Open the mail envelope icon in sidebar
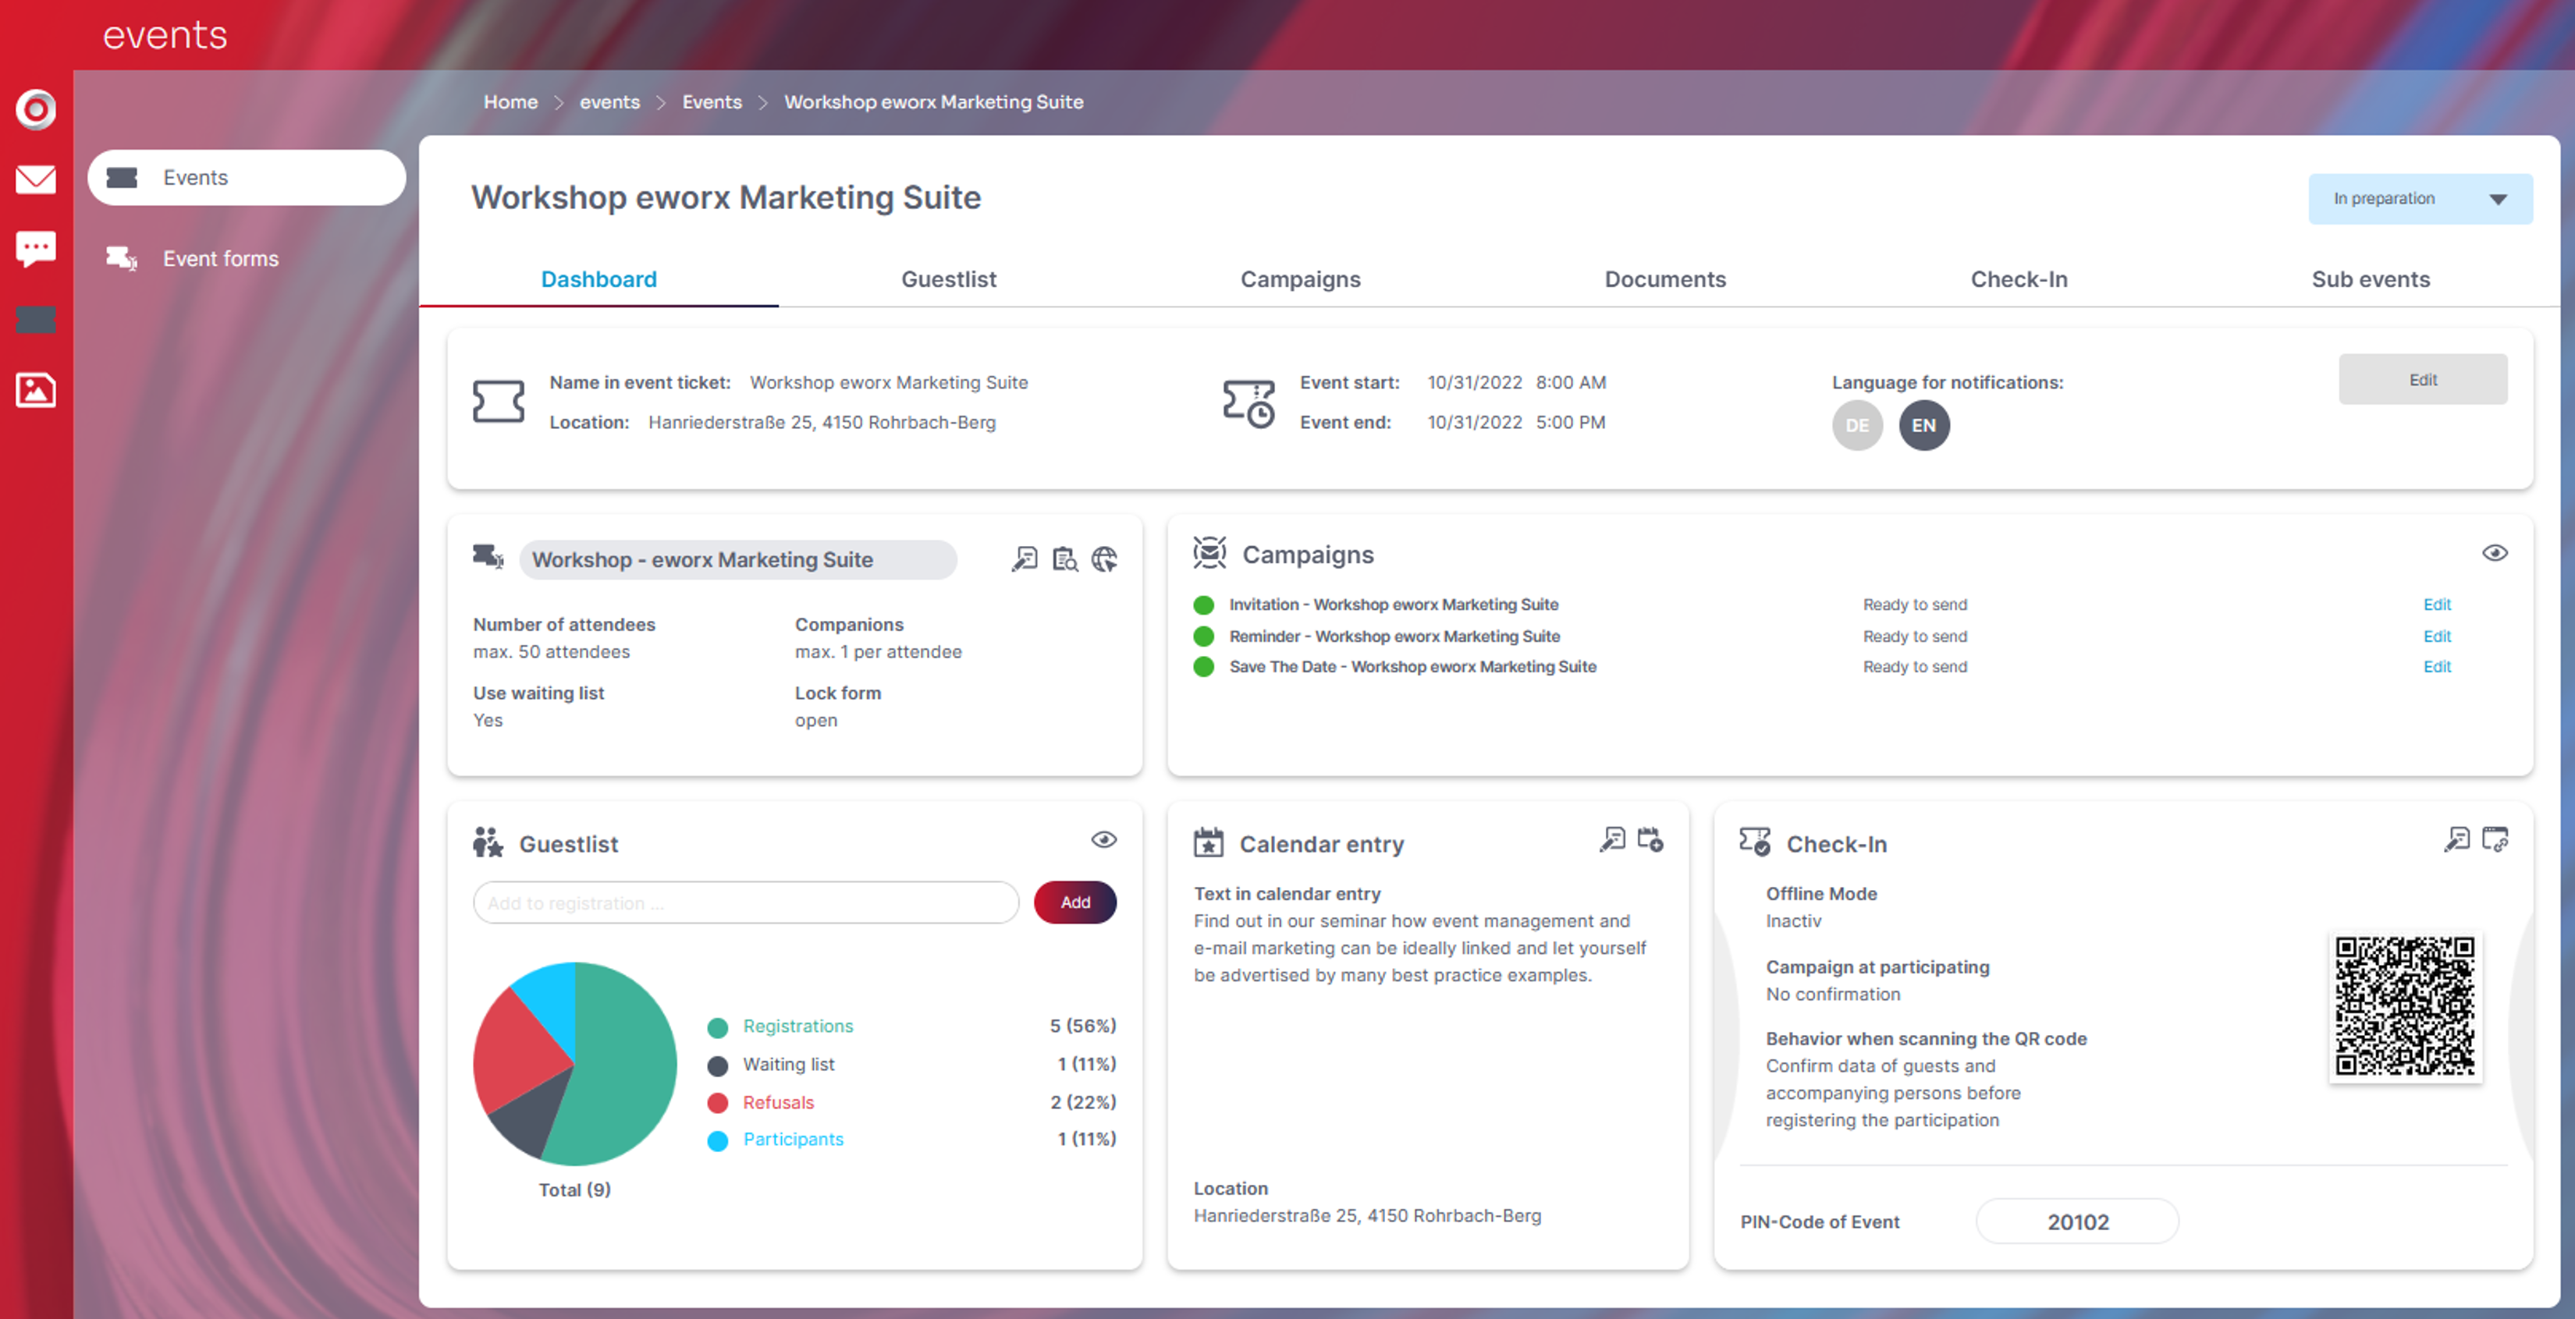Screen dimensions: 2575x1319 click(36, 180)
